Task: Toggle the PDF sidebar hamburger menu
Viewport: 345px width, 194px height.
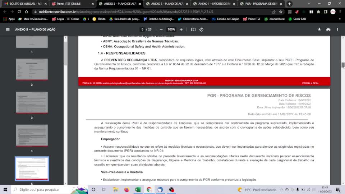Action: click(8, 29)
